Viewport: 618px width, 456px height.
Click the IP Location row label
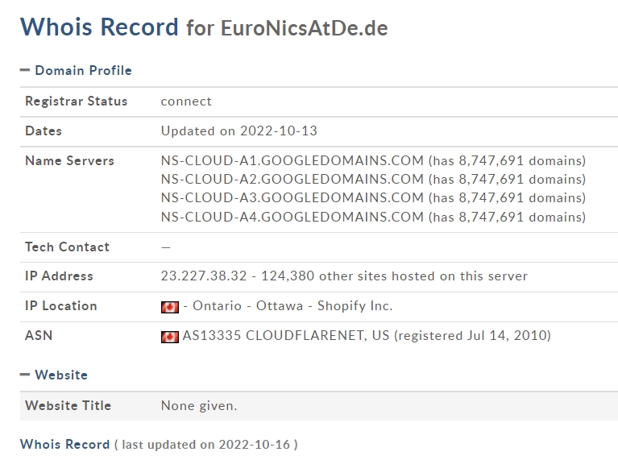tap(60, 305)
